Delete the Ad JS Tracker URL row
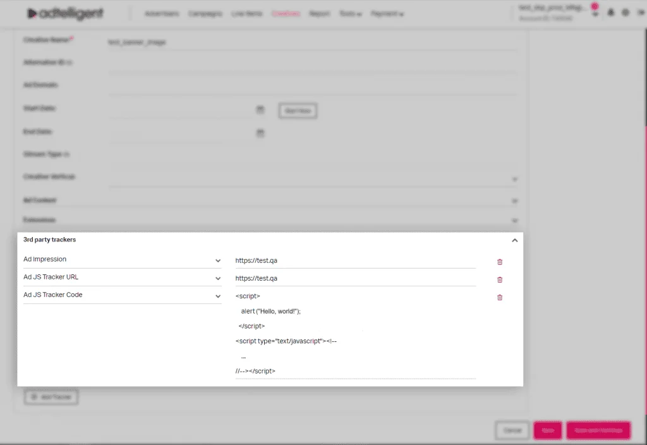This screenshot has width=647, height=445. [x=500, y=280]
